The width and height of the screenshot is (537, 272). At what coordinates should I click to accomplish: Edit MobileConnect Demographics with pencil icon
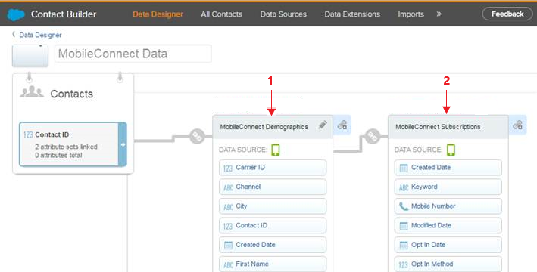[323, 125]
